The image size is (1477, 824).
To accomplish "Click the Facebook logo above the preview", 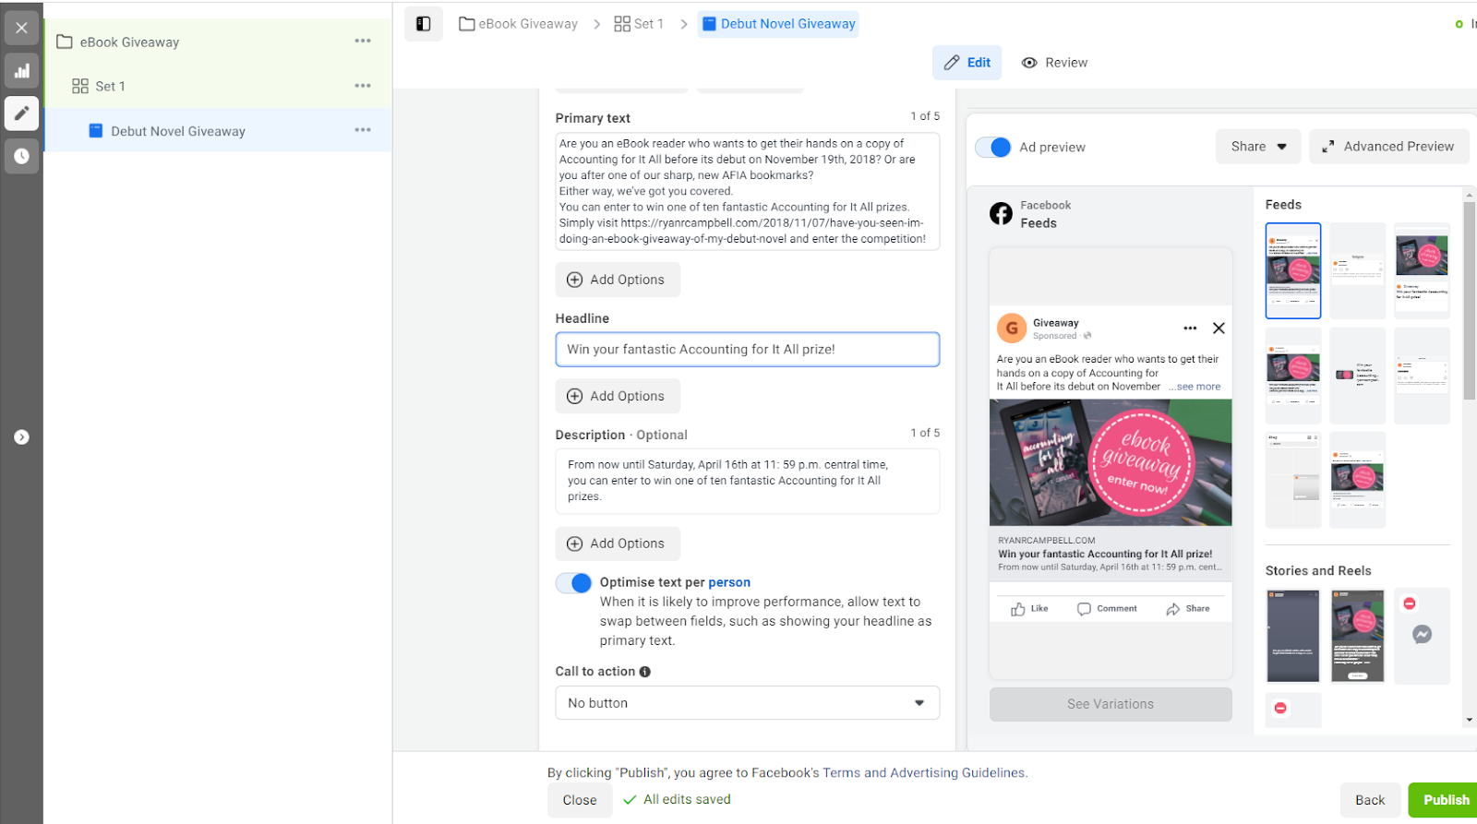I will tap(1001, 214).
